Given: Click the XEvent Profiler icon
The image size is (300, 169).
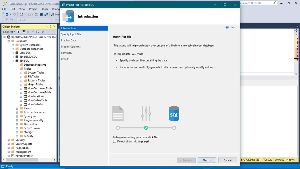Looking at the screenshot, I should point(13,156).
